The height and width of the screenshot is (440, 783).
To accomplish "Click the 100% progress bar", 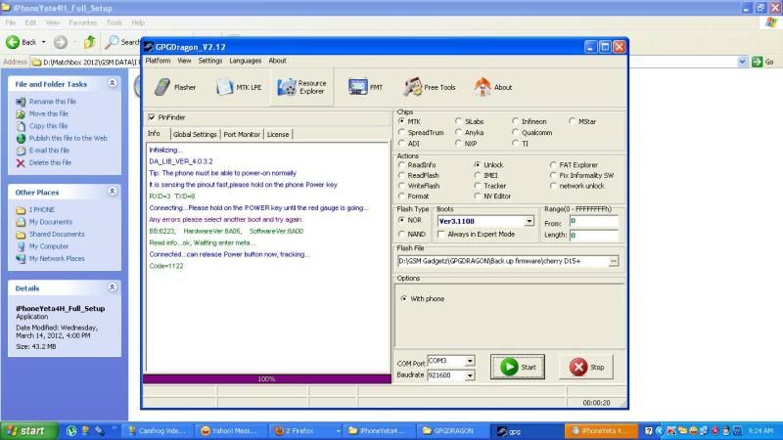I will (266, 379).
